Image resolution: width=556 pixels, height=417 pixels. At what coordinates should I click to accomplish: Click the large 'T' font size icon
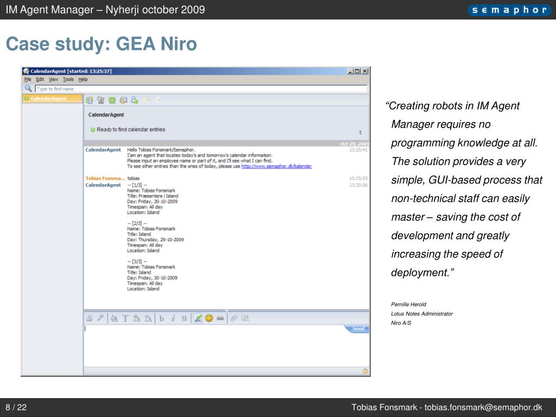125,318
